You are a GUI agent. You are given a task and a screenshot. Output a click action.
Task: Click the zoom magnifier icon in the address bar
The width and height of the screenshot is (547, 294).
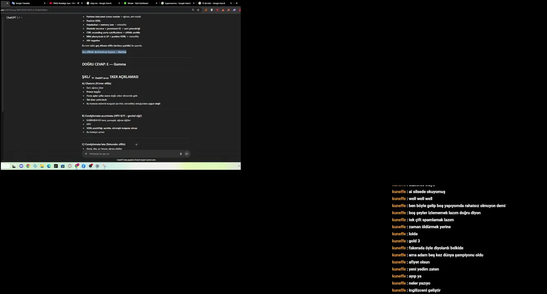pos(193,10)
